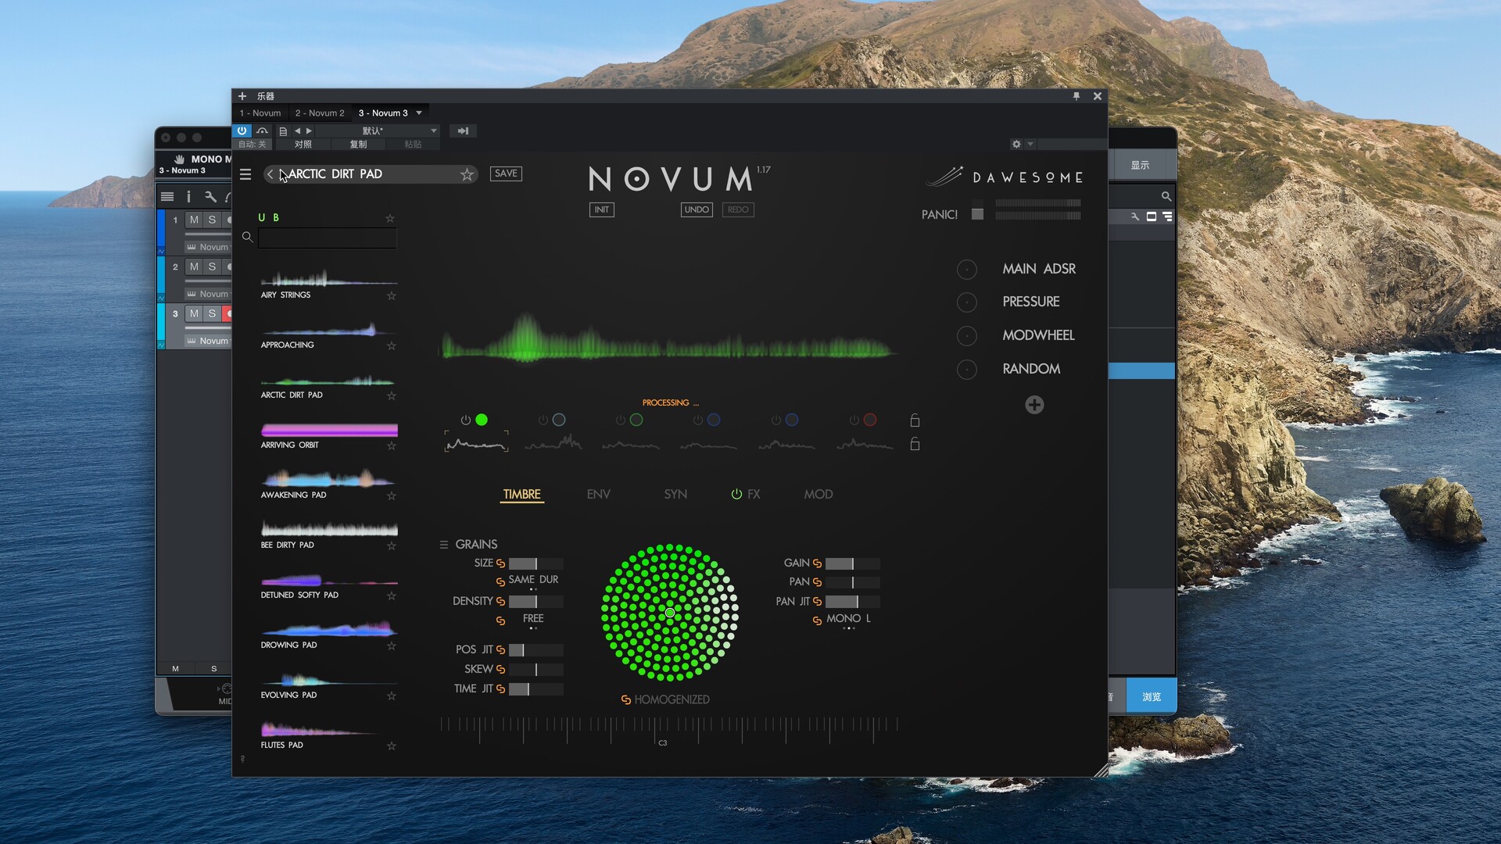Click the plugin settings gear icon
Screen dimensions: 1501x844
tap(1016, 144)
